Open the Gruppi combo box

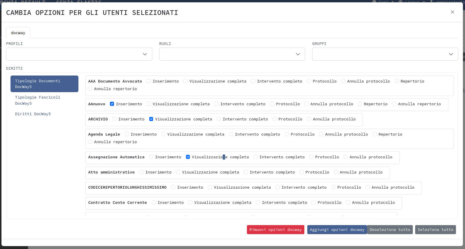click(385, 54)
